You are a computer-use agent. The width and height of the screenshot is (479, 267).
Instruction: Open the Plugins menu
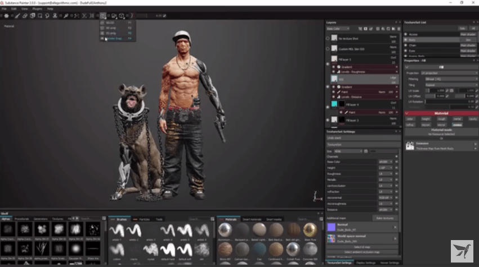click(37, 9)
